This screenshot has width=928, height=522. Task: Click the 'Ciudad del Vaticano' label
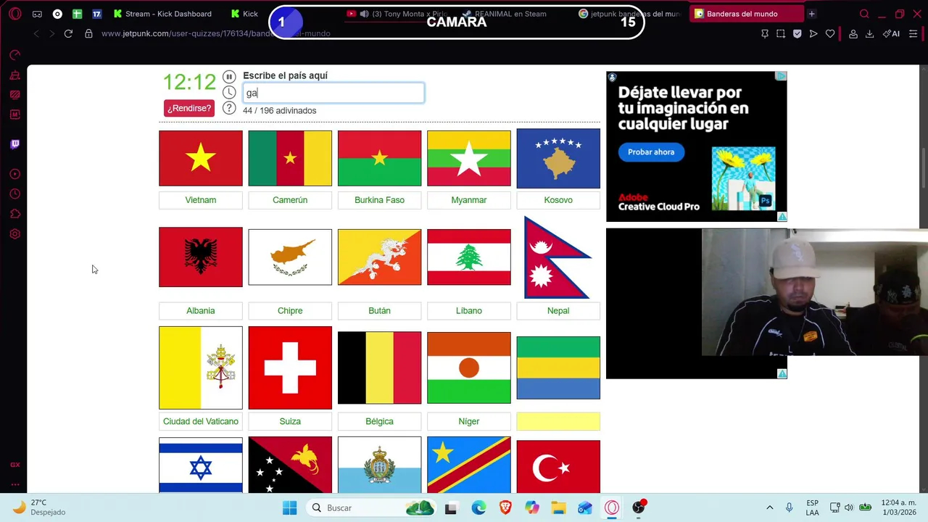coord(201,421)
